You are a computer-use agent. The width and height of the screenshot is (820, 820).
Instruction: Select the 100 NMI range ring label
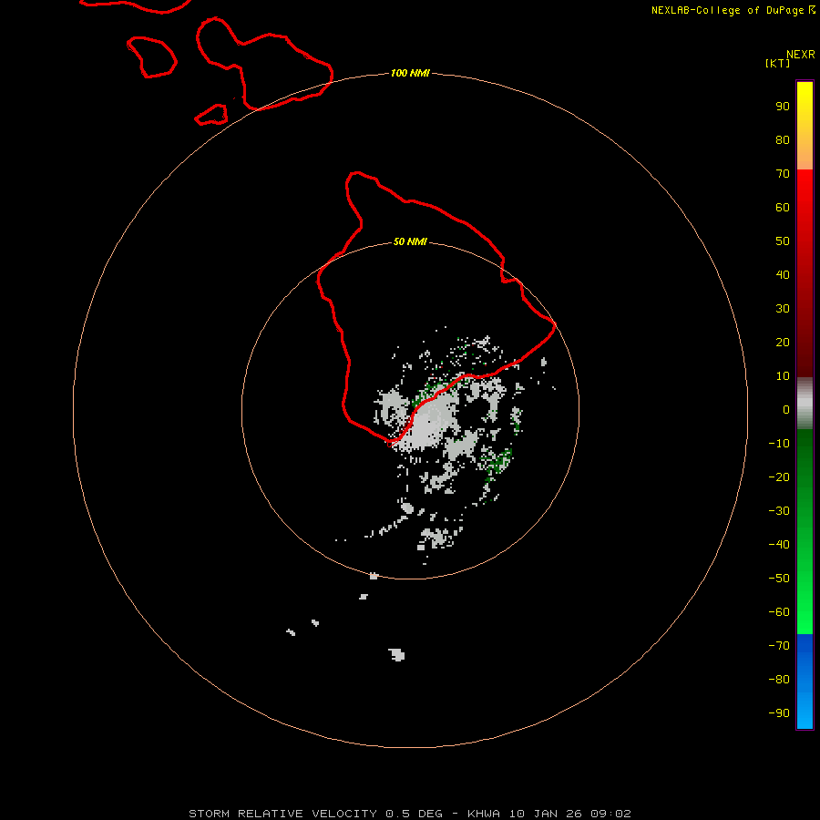(x=410, y=73)
